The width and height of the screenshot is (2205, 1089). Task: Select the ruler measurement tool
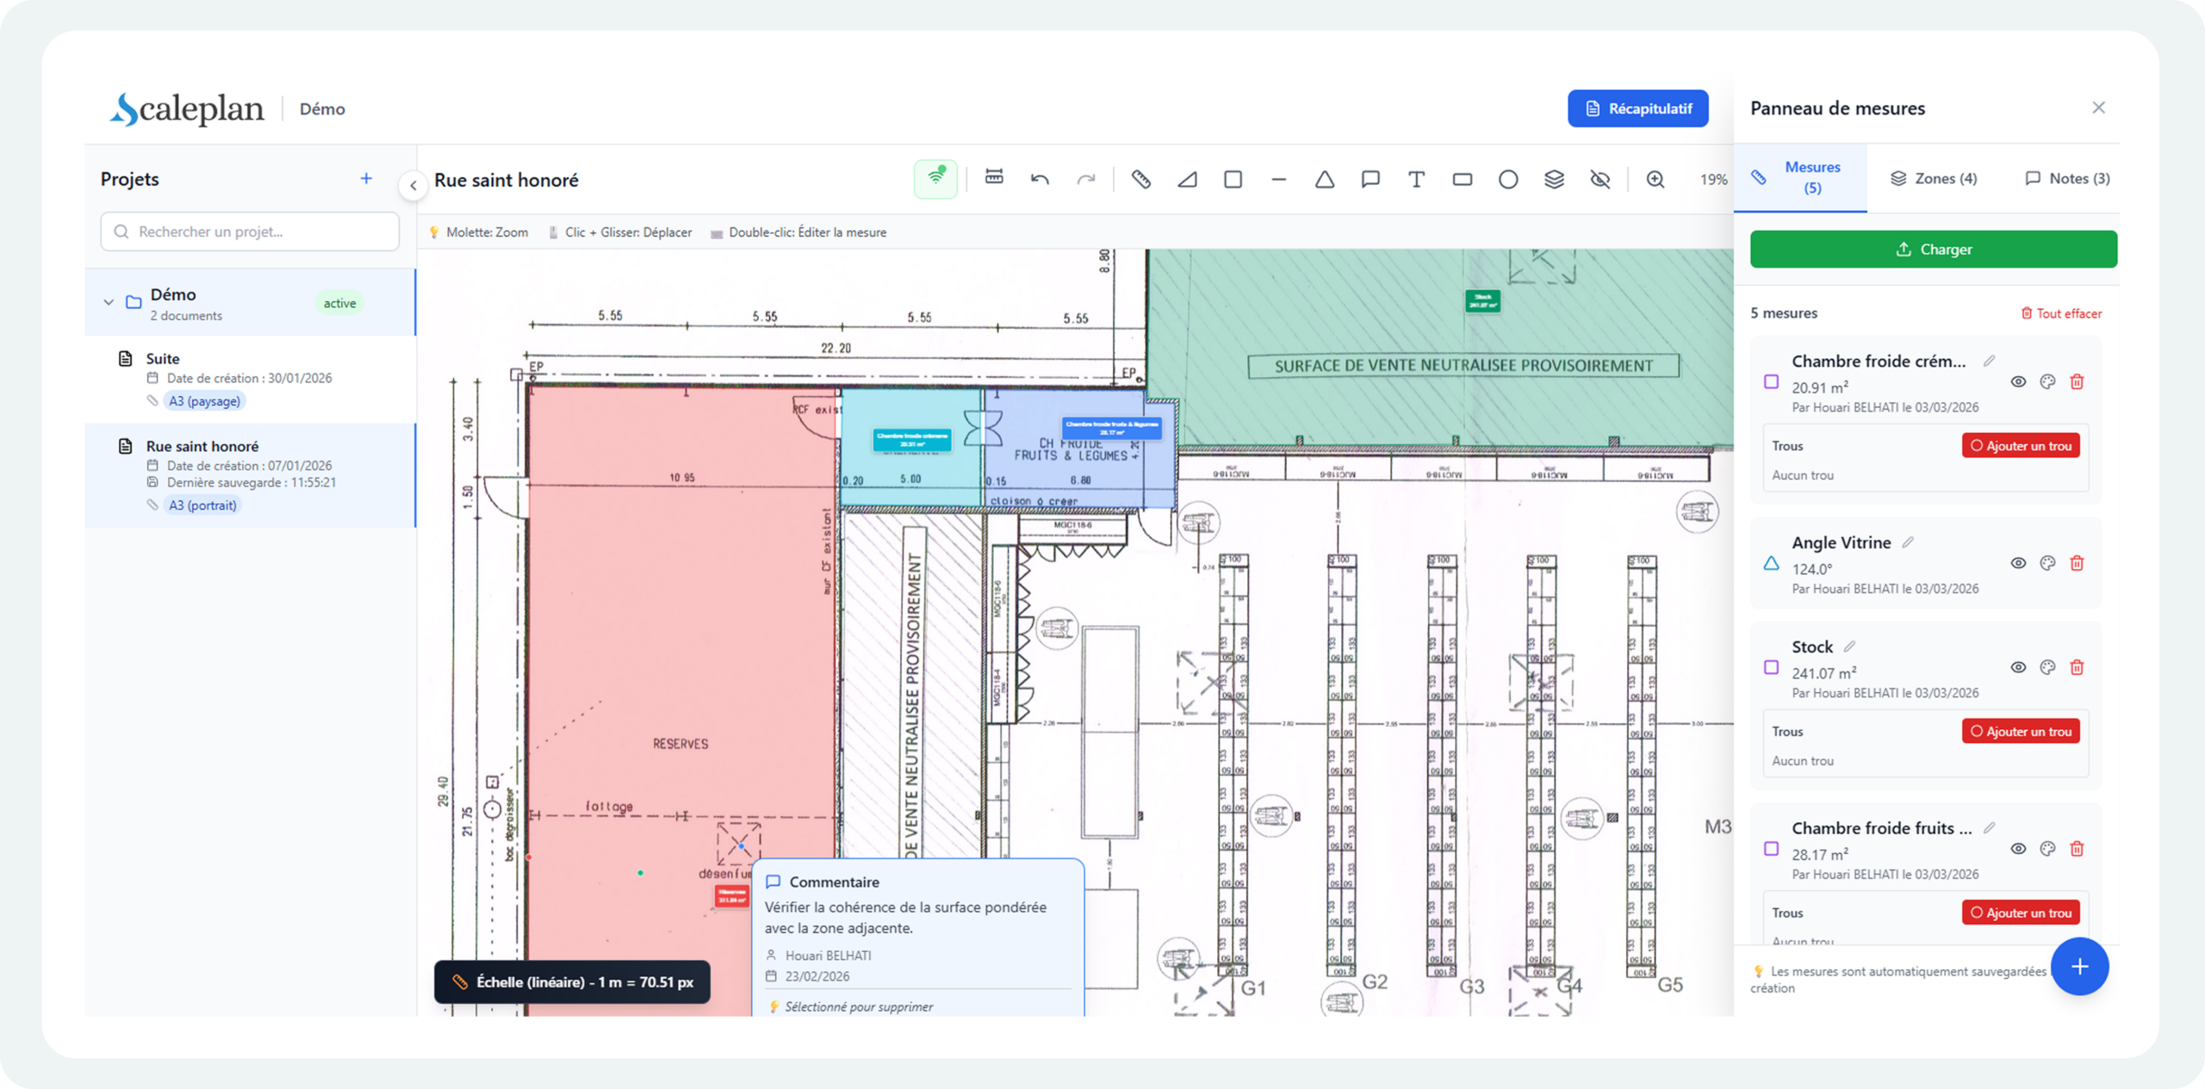tap(1140, 179)
